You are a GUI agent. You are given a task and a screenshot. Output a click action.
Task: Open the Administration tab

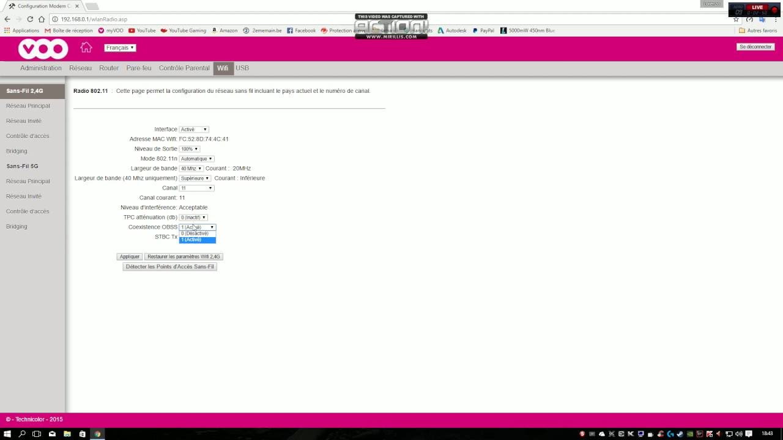pyautogui.click(x=41, y=68)
